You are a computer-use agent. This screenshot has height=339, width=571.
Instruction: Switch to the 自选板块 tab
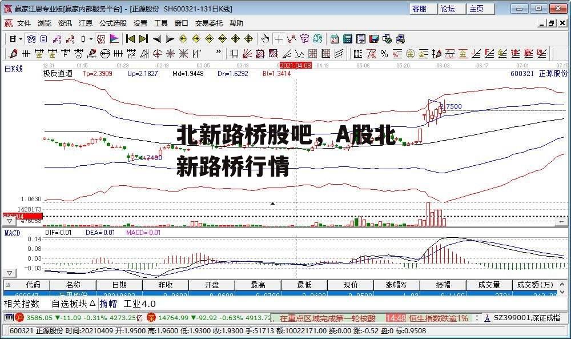click(73, 304)
